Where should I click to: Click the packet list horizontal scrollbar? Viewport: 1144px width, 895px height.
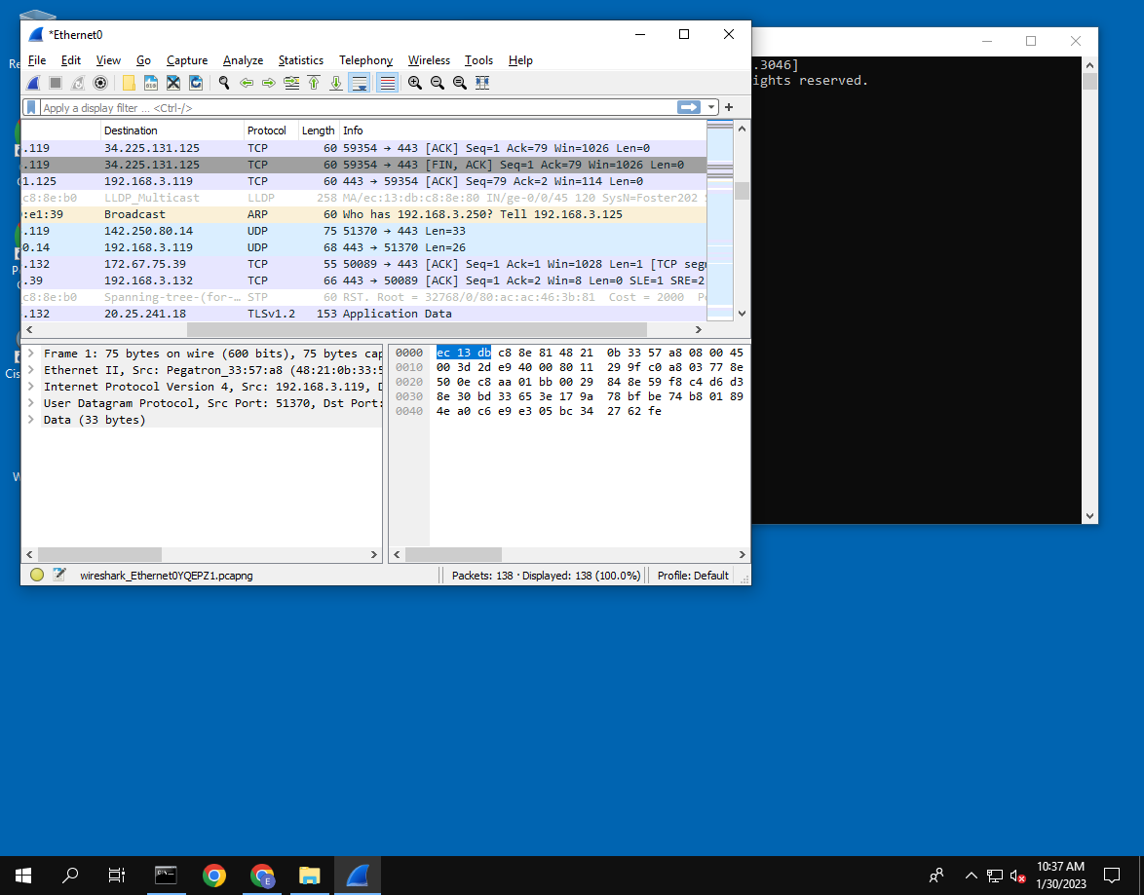tap(417, 330)
